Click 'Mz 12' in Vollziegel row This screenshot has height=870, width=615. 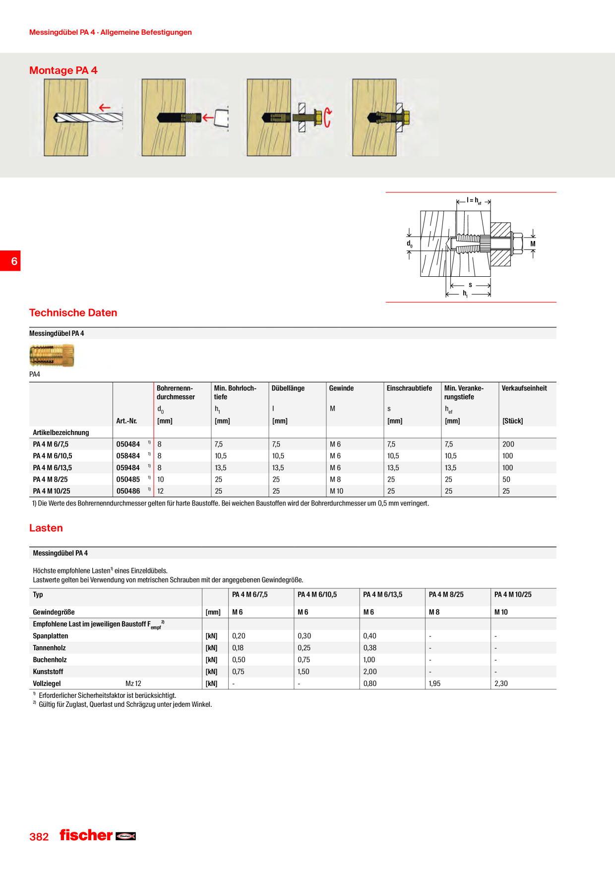click(x=133, y=684)
